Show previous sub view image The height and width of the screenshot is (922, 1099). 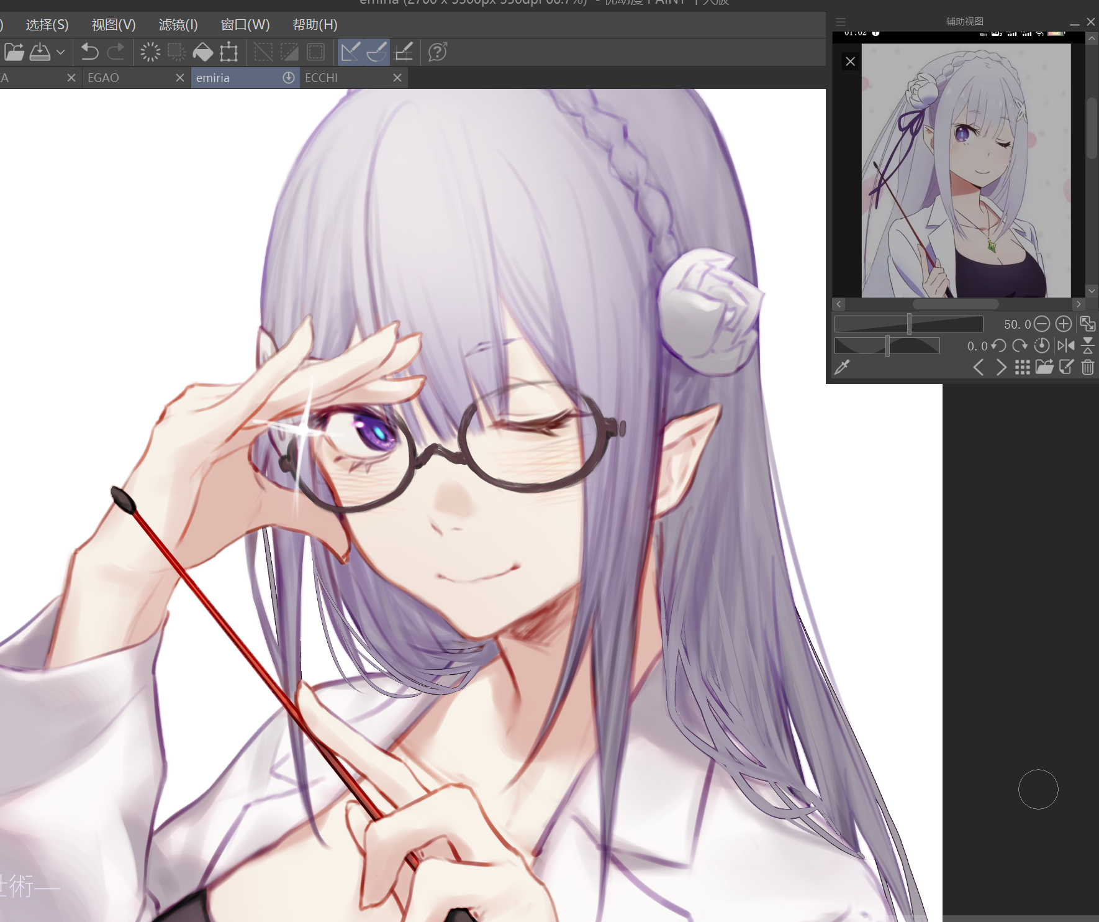(x=979, y=367)
